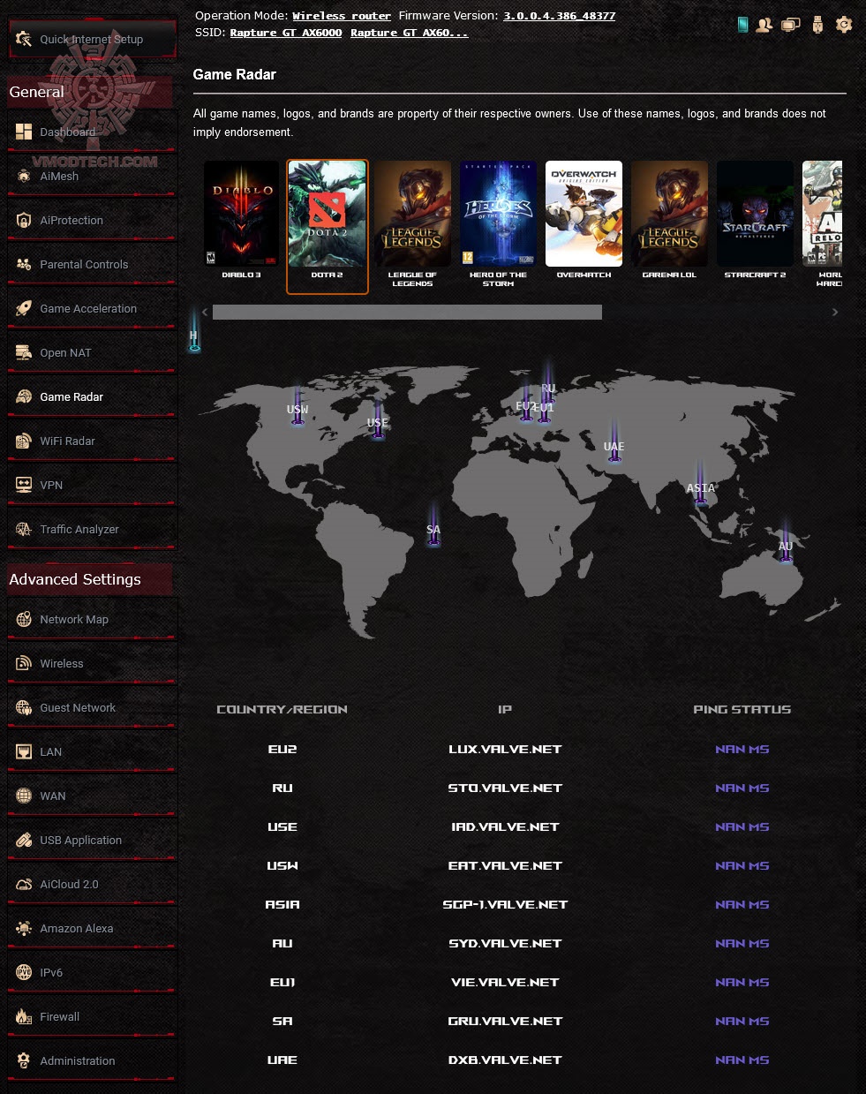
Task: Select the StarCraft 2 thumbnail
Action: click(755, 214)
